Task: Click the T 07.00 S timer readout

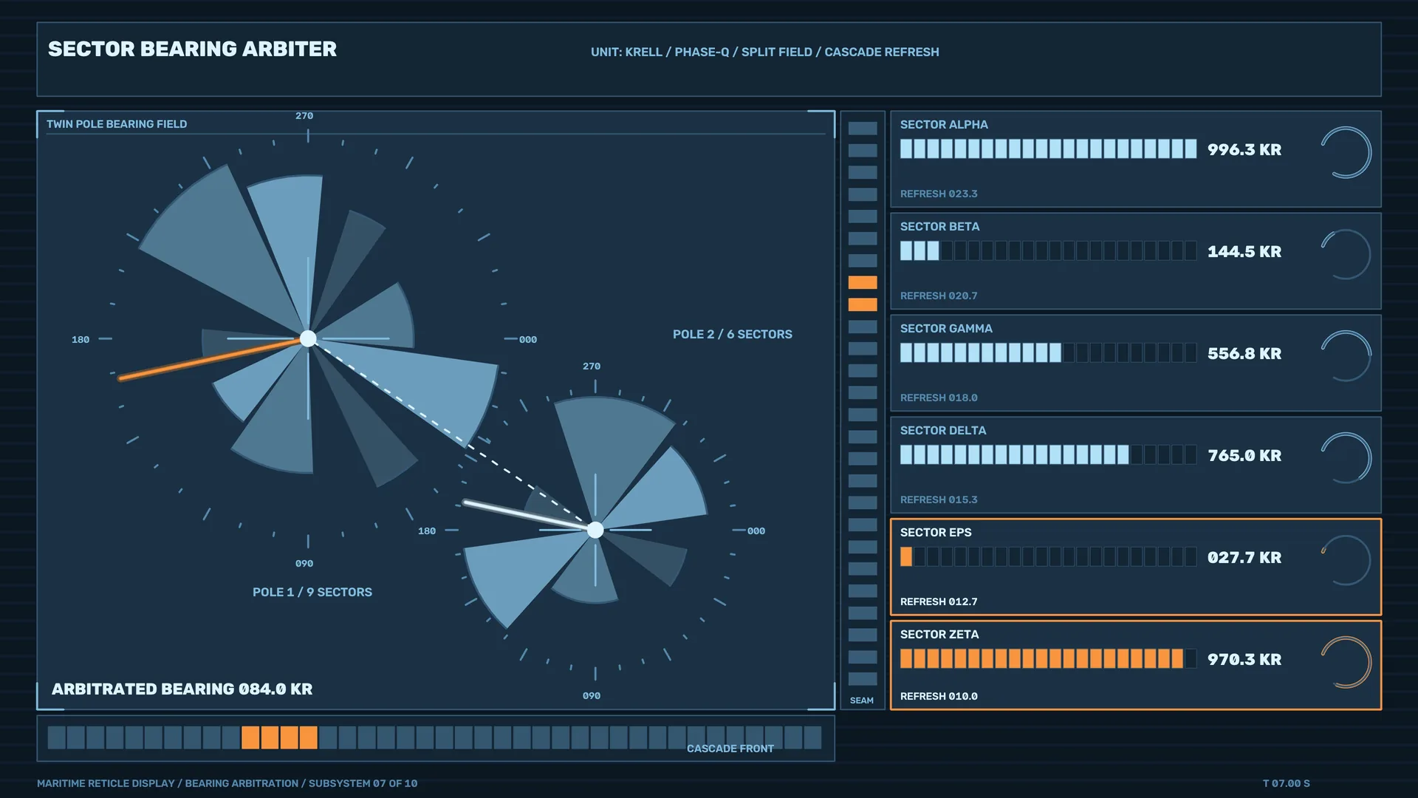Action: pyautogui.click(x=1287, y=783)
